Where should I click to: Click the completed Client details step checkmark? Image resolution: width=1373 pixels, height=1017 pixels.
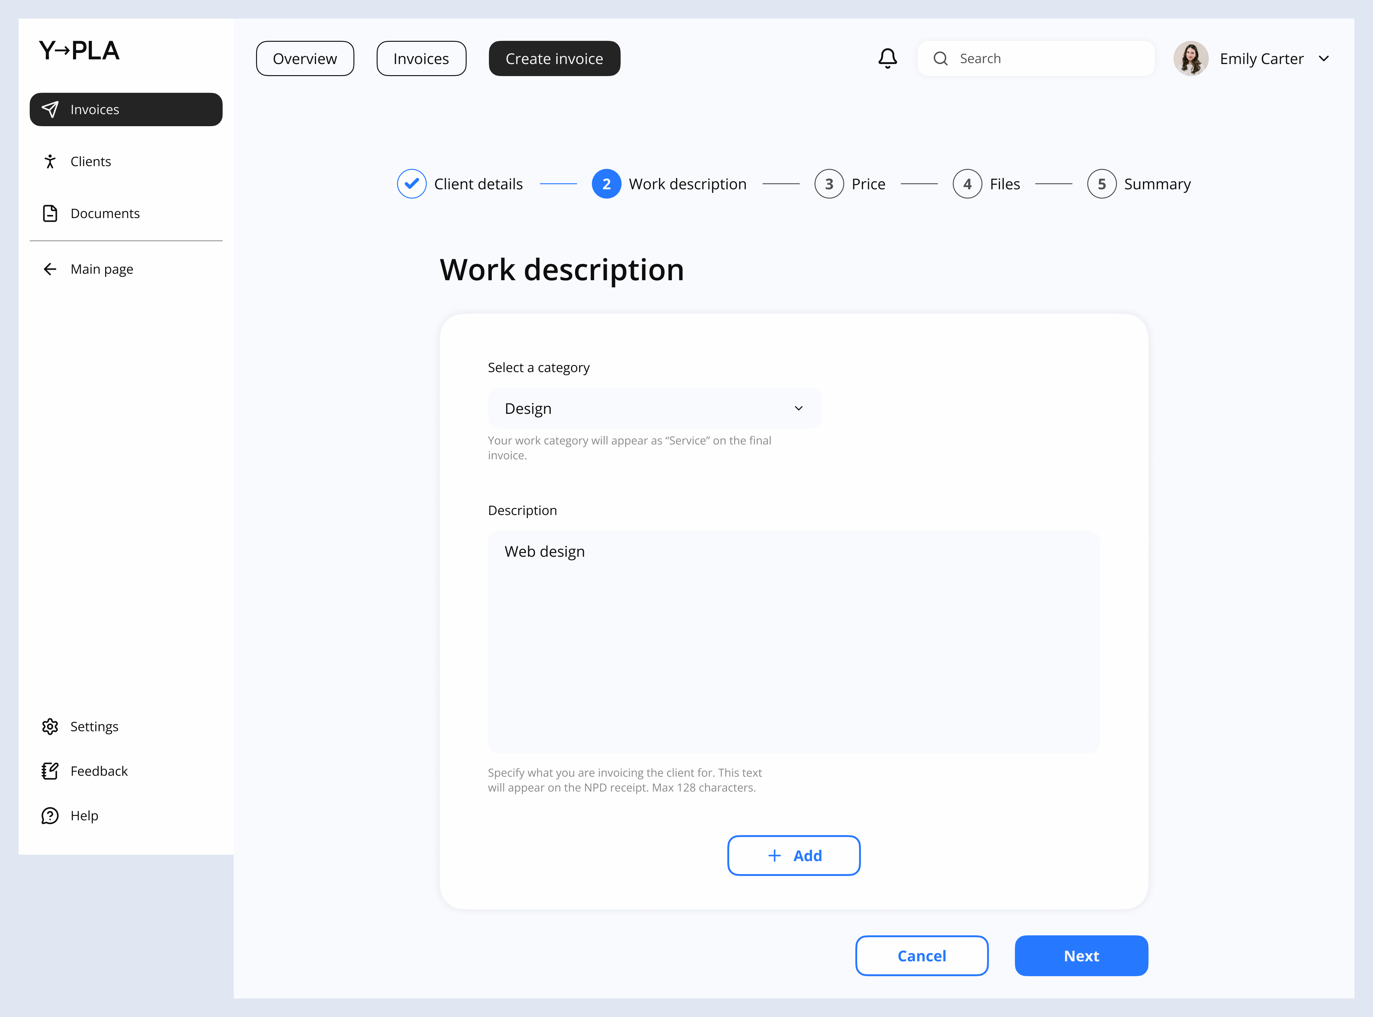412,183
